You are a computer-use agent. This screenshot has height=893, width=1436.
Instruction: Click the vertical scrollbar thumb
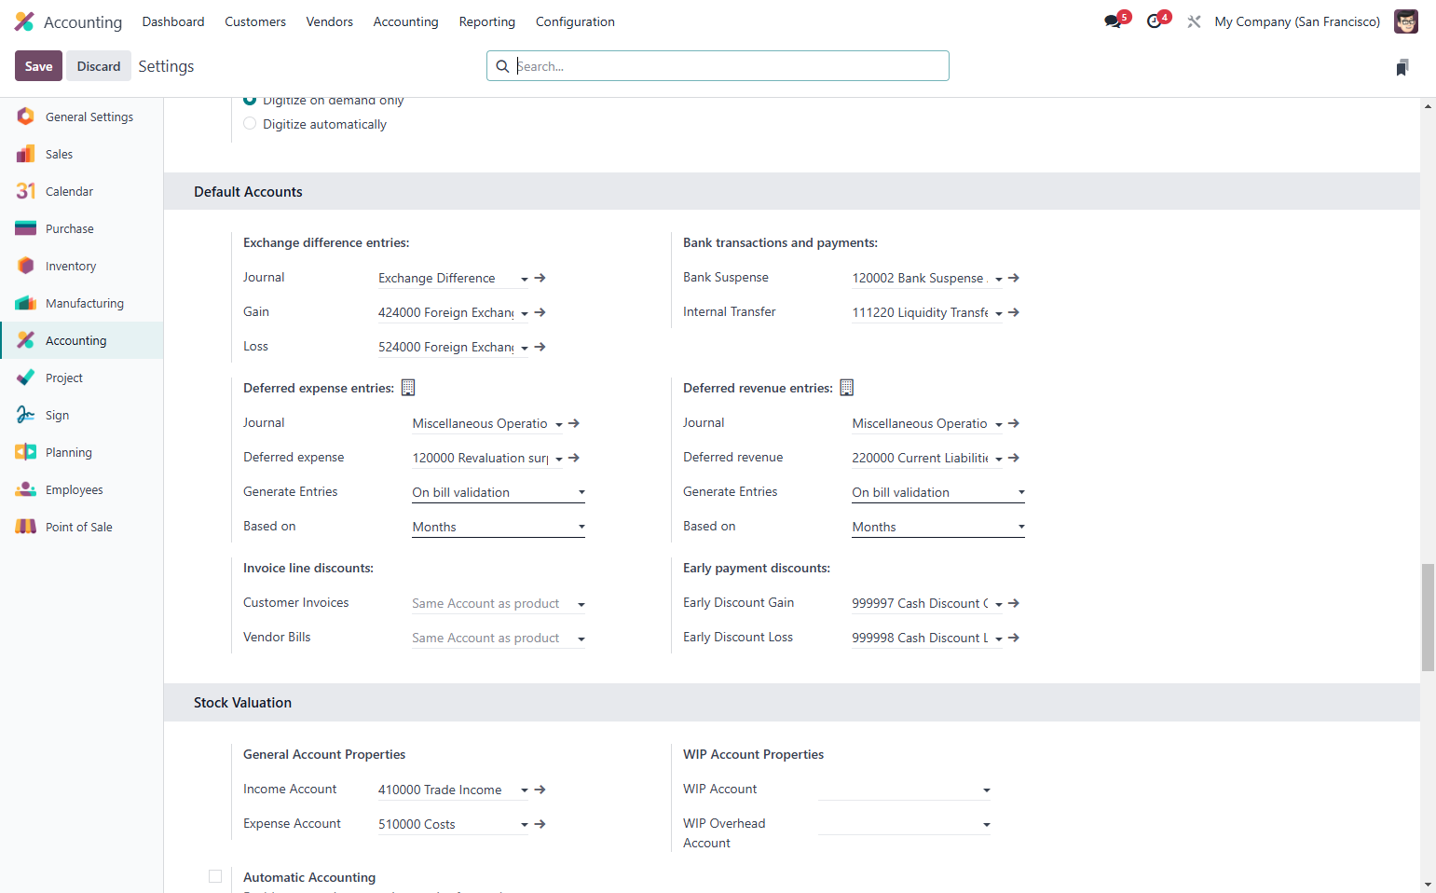pyautogui.click(x=1428, y=617)
